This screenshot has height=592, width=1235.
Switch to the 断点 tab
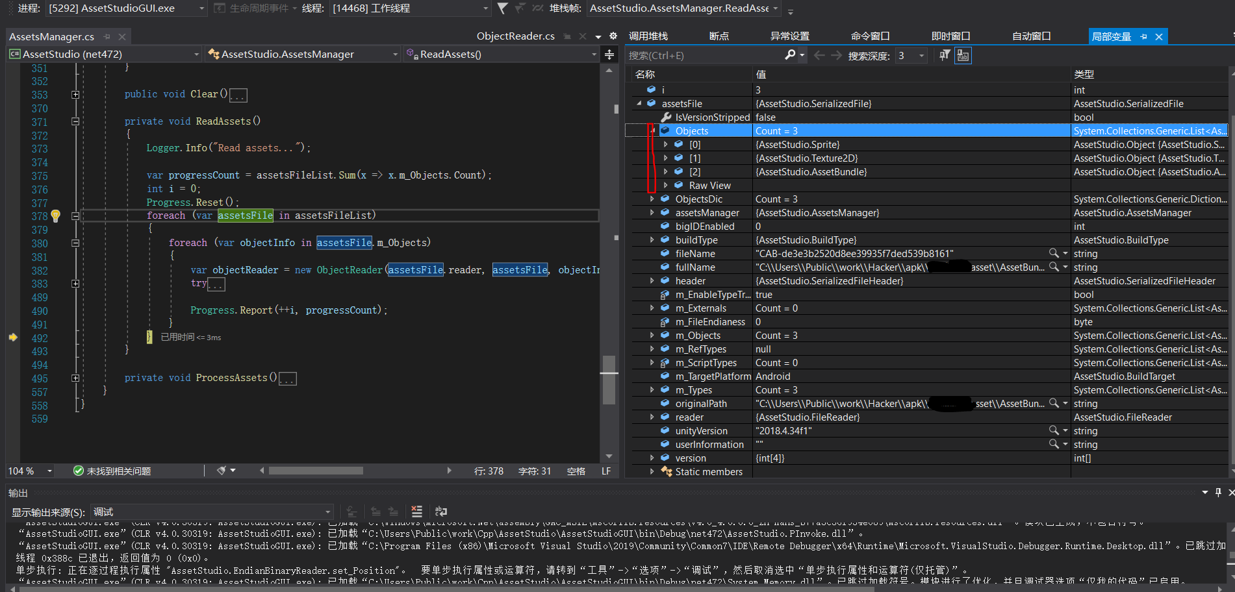719,36
